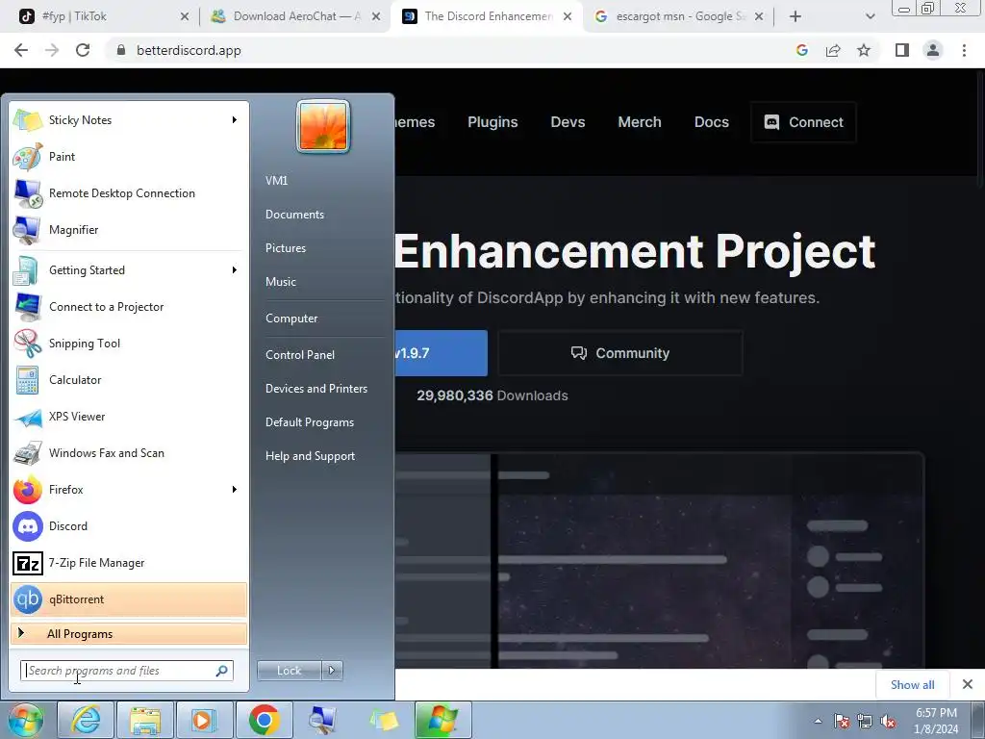Expand Getting Started jump list arrow
This screenshot has height=739, width=985.
pyautogui.click(x=235, y=269)
